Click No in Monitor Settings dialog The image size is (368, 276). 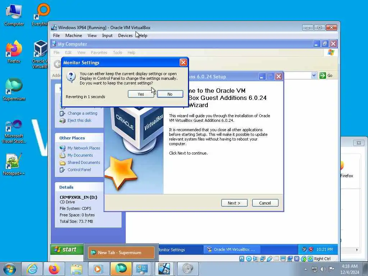pyautogui.click(x=170, y=94)
